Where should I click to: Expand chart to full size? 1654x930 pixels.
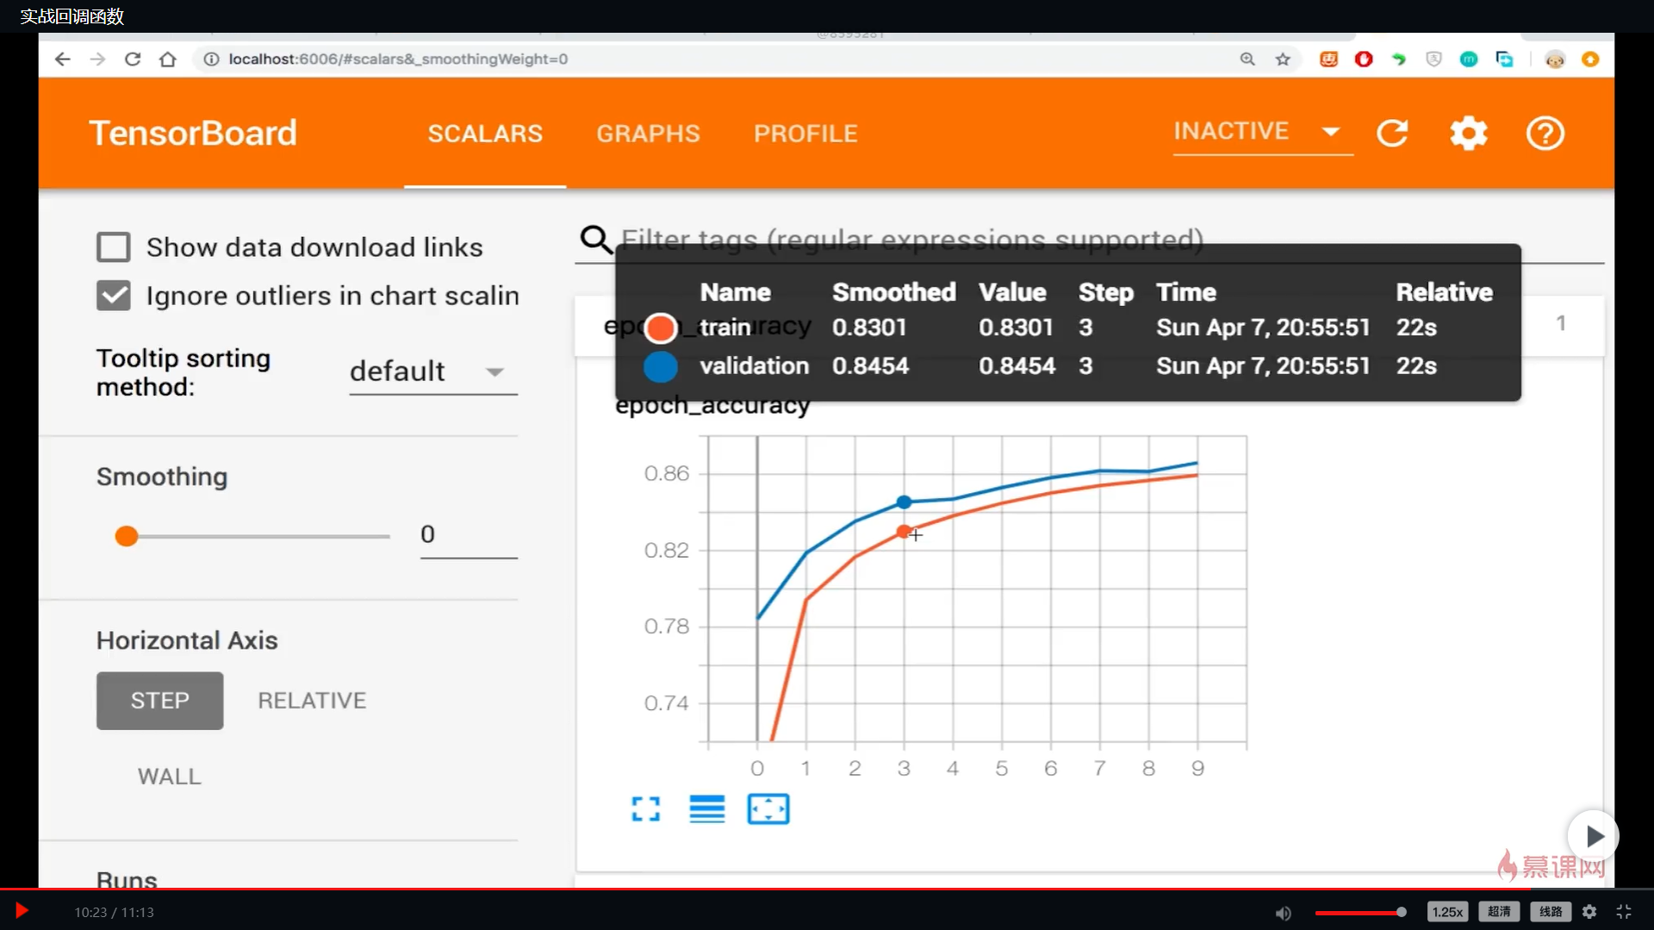[x=646, y=808]
